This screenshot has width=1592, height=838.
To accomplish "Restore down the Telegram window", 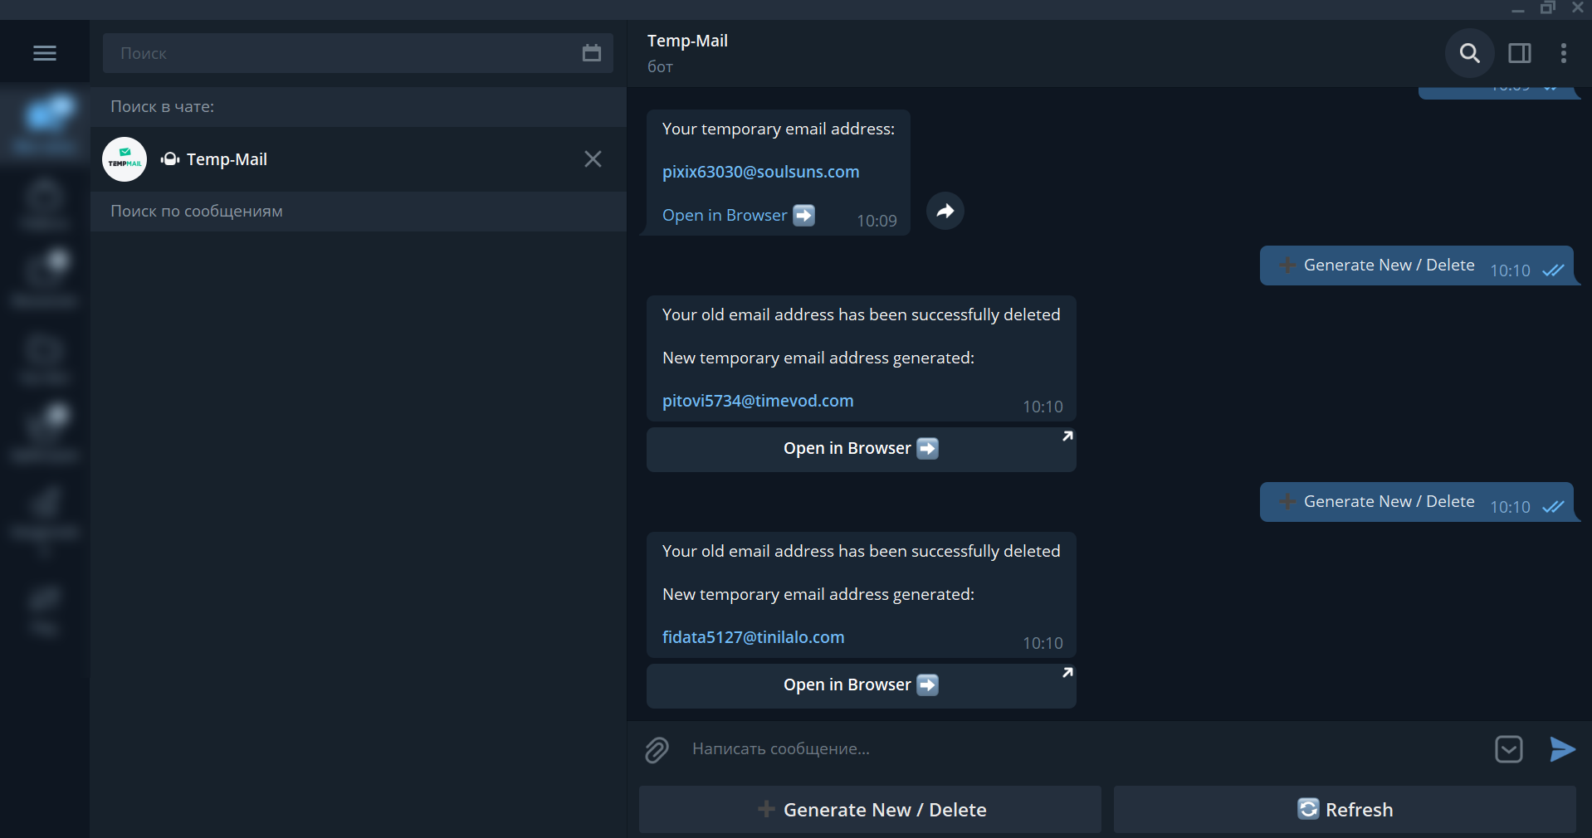I will pyautogui.click(x=1547, y=9).
